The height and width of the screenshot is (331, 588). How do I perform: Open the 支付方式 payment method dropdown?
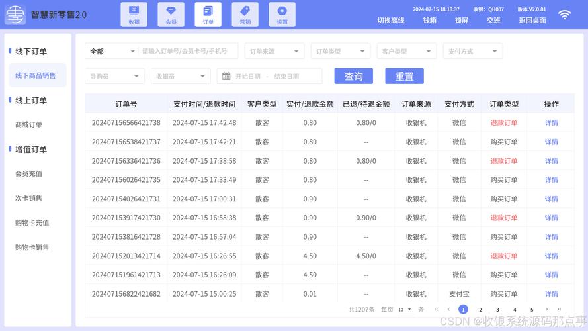tap(472, 51)
